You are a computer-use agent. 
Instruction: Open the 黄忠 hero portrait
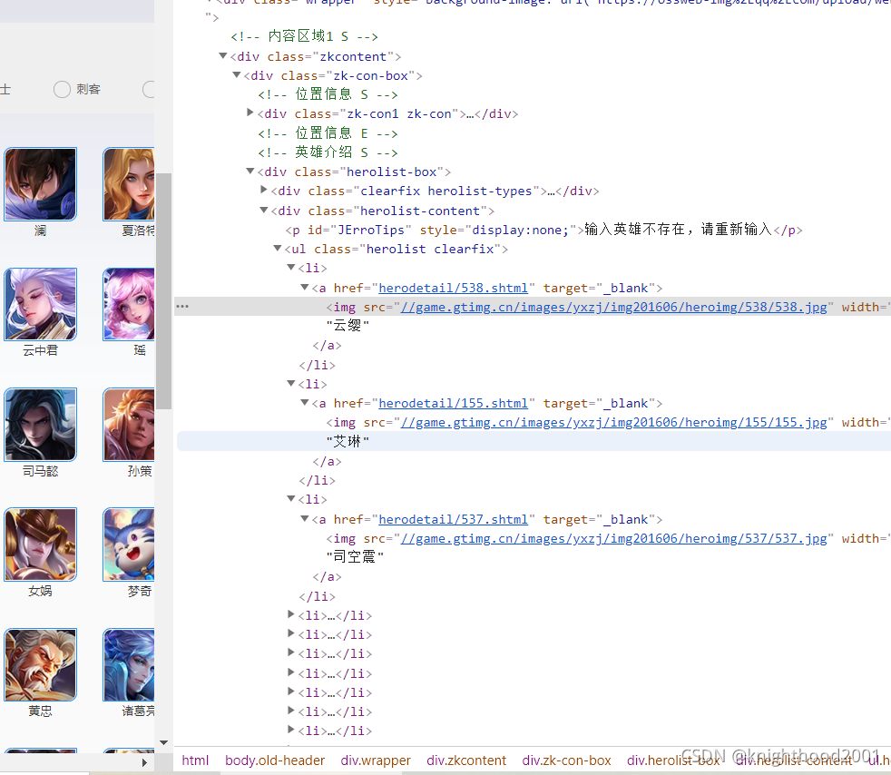[x=40, y=665]
